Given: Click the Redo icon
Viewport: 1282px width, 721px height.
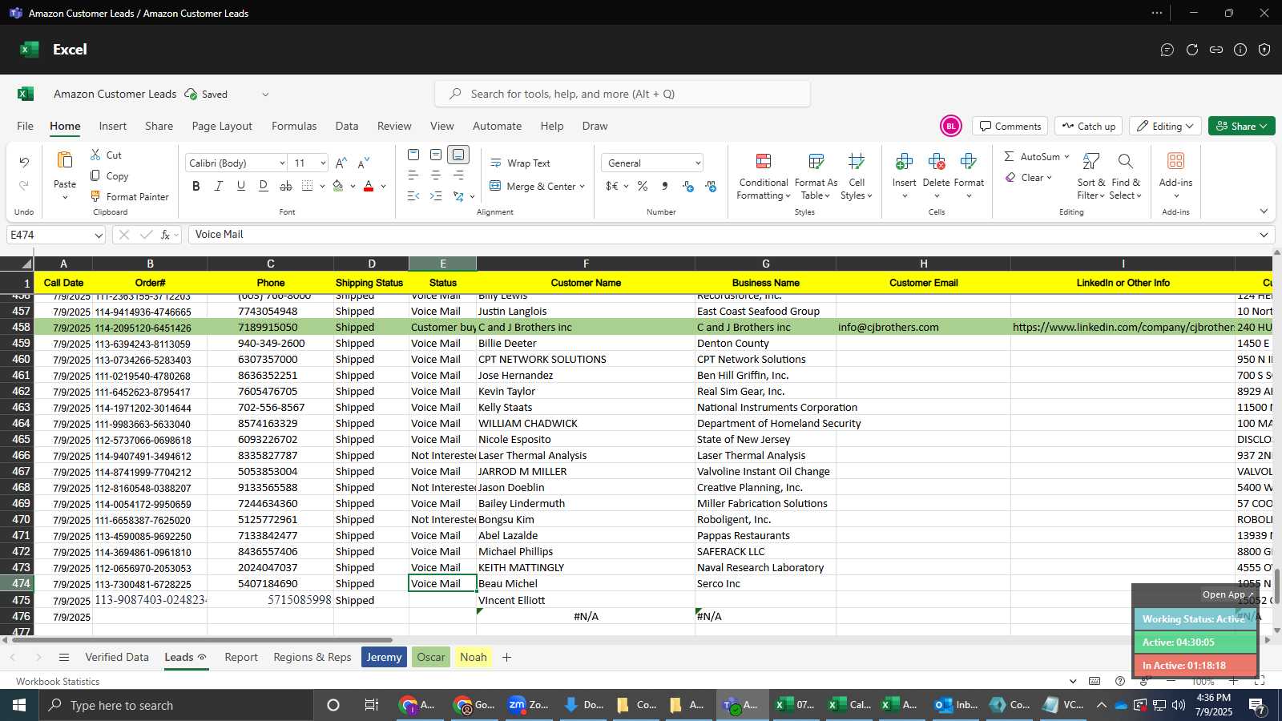Looking at the screenshot, I should 24,186.
